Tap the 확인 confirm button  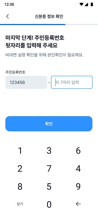49,124
